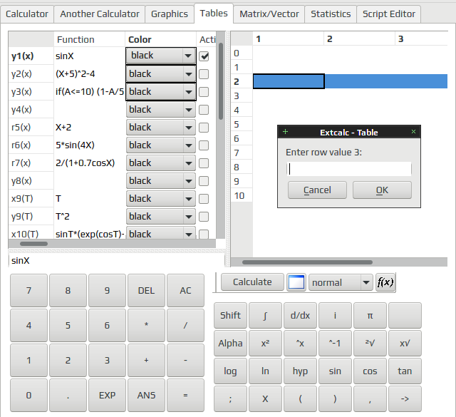Activate the r5(x) checkbox
This screenshot has height=417, width=456.
(x=204, y=128)
